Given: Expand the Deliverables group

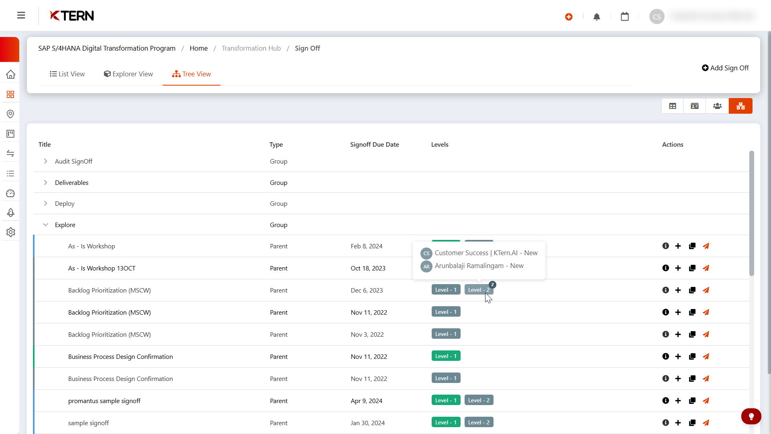Looking at the screenshot, I should pyautogui.click(x=45, y=182).
